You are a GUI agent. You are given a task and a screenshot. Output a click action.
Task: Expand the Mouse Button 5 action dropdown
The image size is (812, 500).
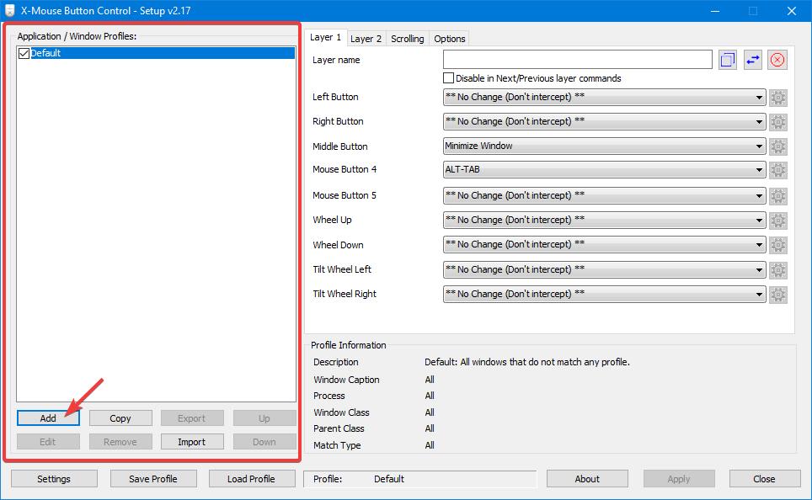click(604, 195)
